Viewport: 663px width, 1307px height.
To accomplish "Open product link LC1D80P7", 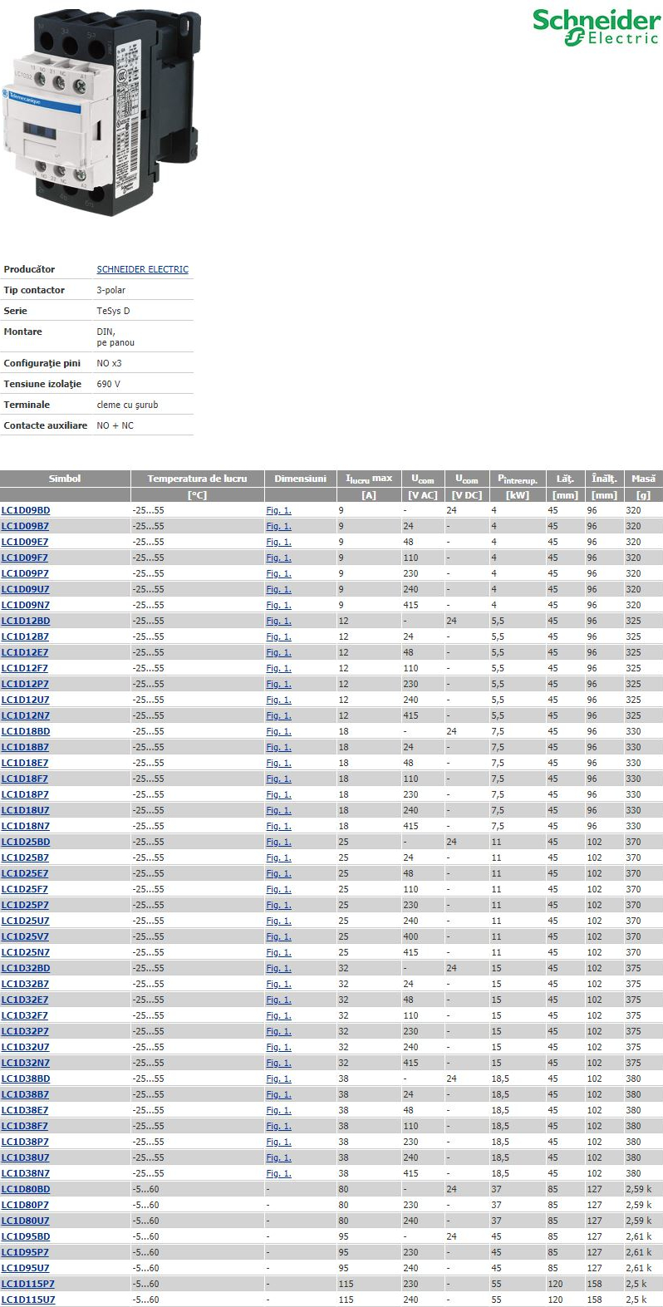I will [25, 1205].
